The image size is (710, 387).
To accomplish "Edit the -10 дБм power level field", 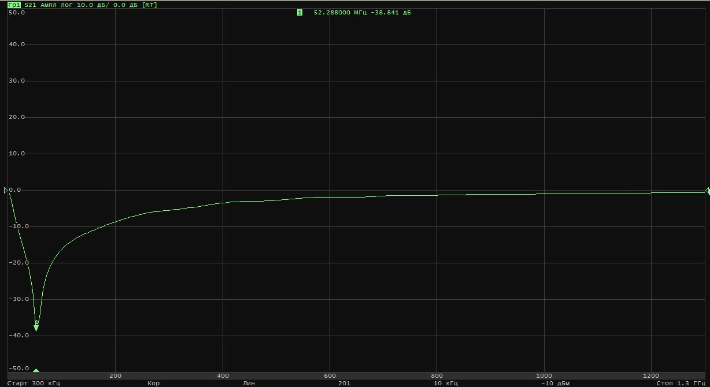I will 555,383.
